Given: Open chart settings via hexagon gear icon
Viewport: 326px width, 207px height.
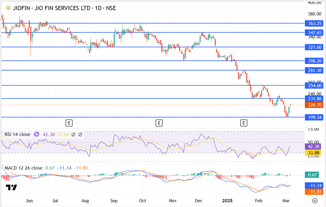Looking at the screenshot, I should click(x=315, y=201).
